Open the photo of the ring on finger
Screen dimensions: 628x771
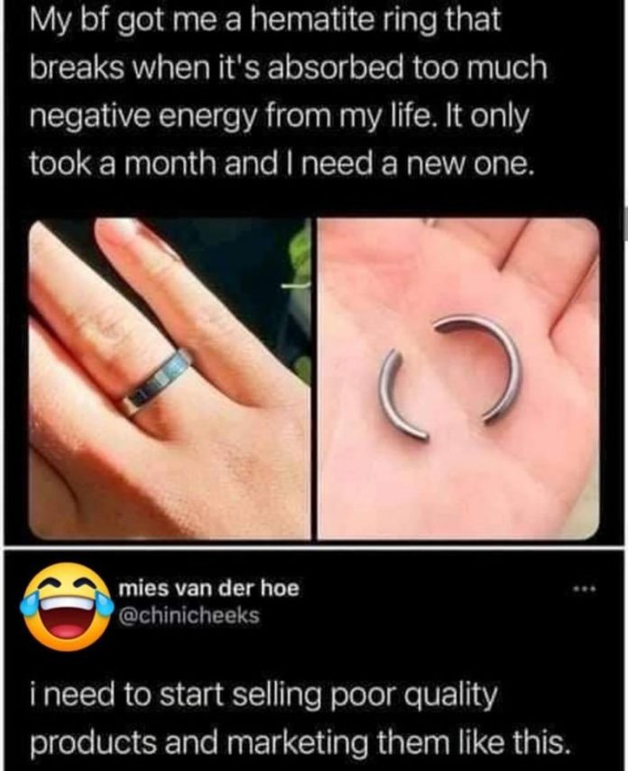(x=170, y=378)
